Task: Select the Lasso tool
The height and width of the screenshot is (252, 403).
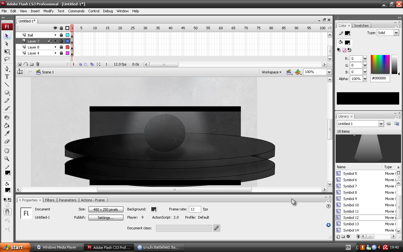Action: tap(7, 59)
